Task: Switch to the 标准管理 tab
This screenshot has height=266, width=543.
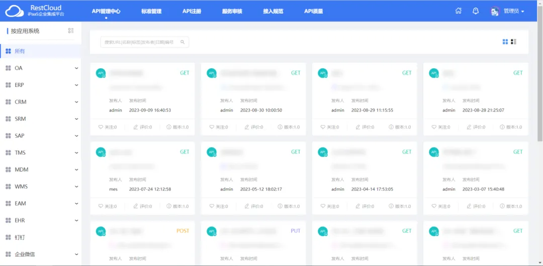Action: 151,11
